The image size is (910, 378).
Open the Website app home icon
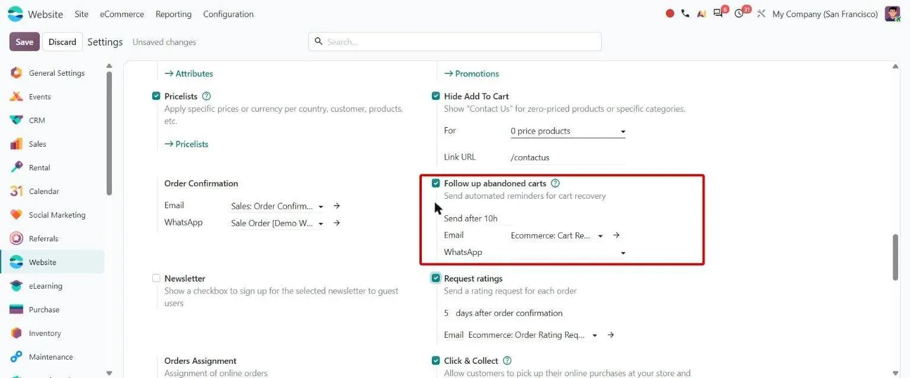point(15,14)
